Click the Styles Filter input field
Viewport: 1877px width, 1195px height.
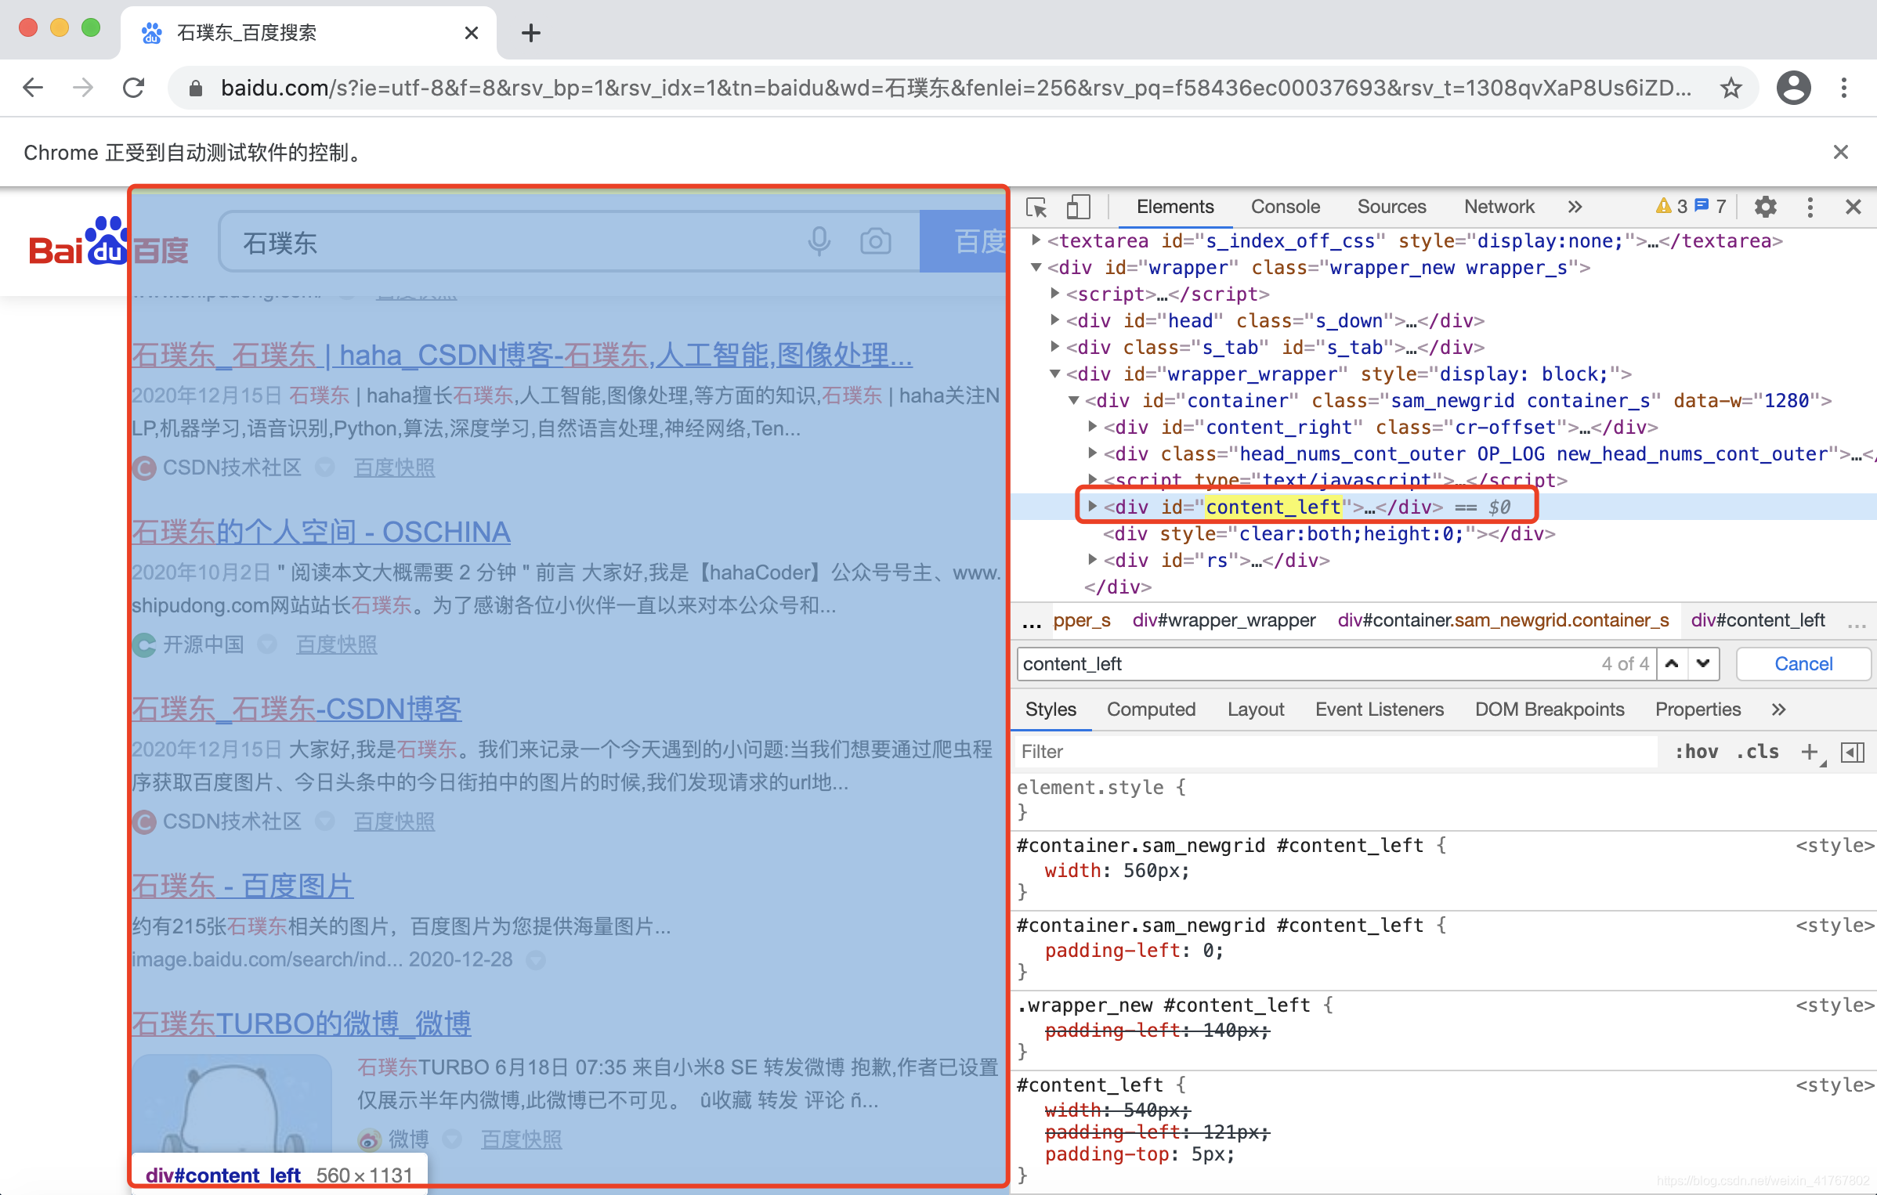(x=1332, y=752)
